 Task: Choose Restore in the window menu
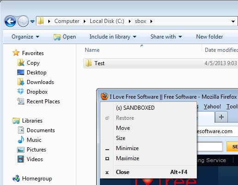(x=148, y=118)
